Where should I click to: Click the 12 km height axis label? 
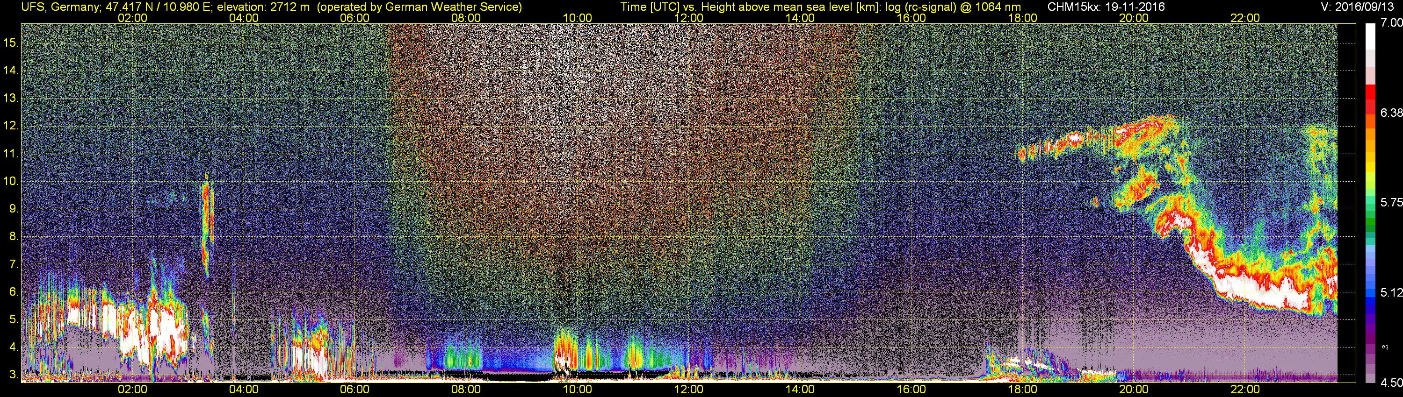[10, 126]
